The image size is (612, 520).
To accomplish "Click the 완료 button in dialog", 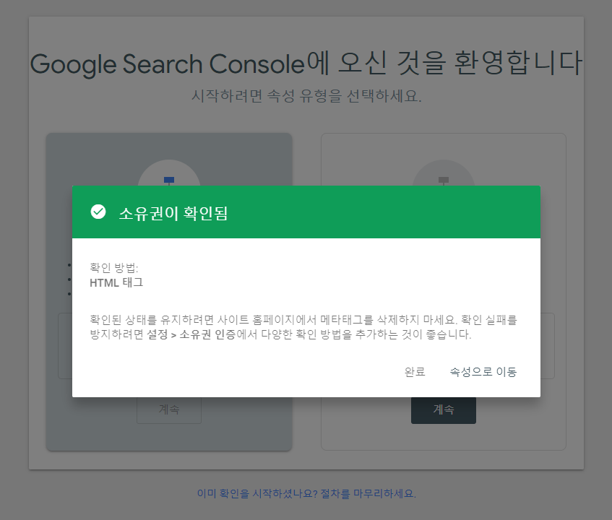I will pyautogui.click(x=415, y=372).
